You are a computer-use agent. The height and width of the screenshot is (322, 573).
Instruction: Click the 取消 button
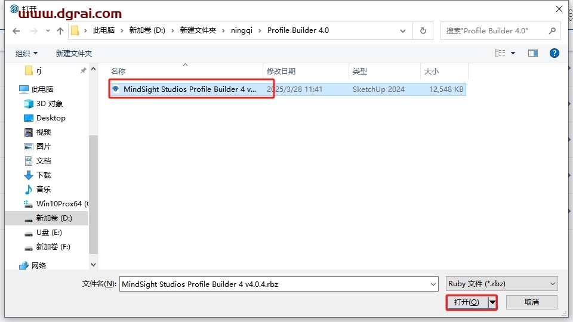532,302
